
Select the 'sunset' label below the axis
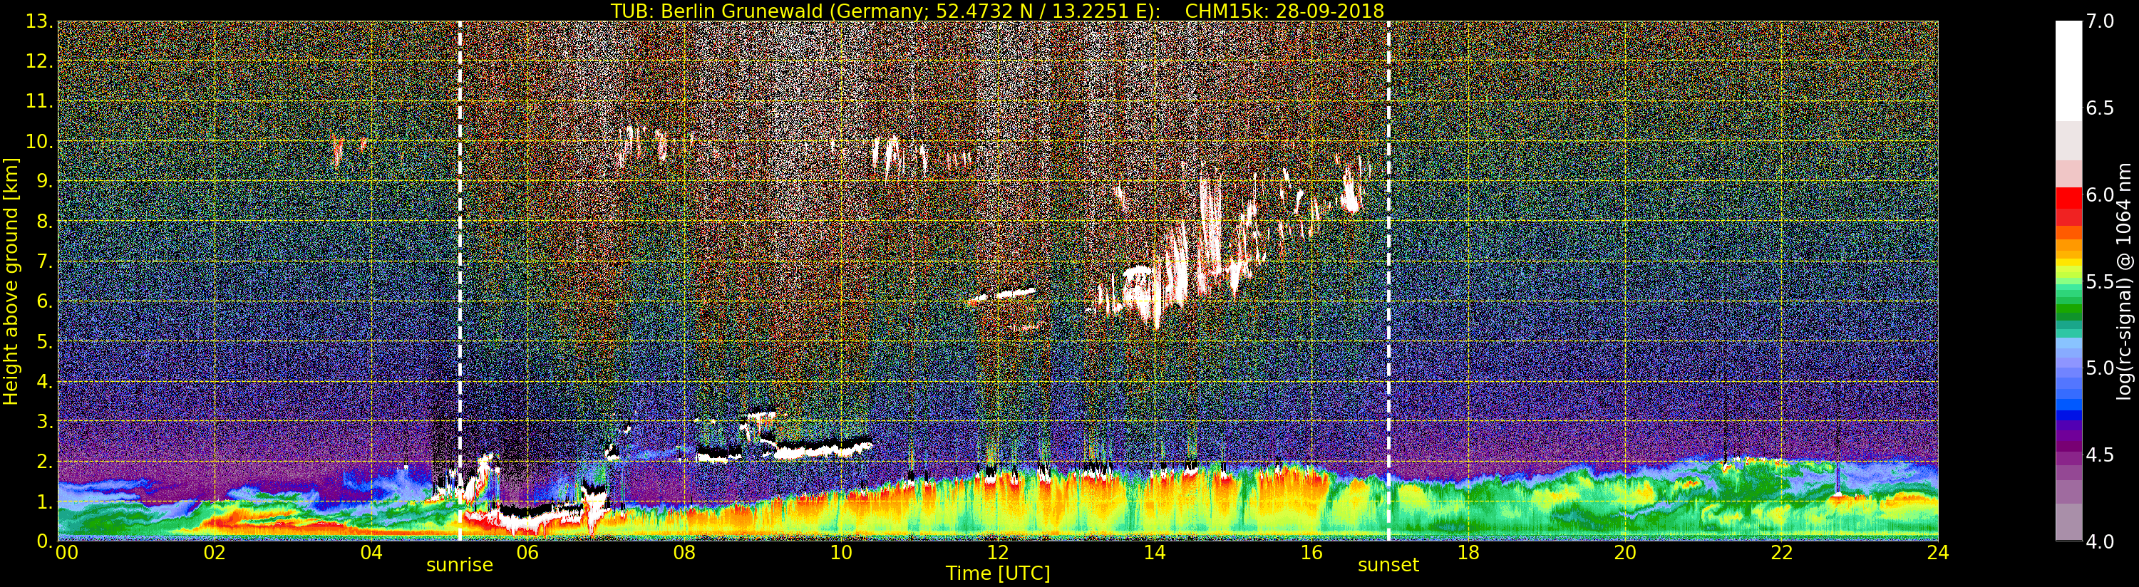pyautogui.click(x=1388, y=566)
